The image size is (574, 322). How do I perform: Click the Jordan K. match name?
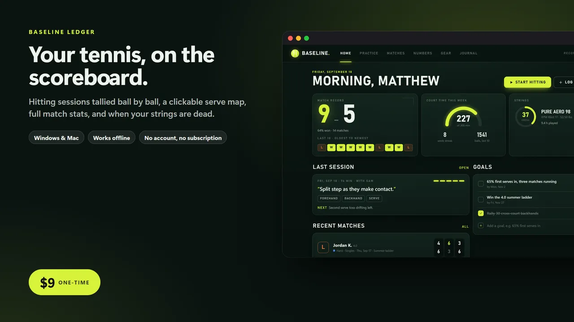pyautogui.click(x=343, y=245)
